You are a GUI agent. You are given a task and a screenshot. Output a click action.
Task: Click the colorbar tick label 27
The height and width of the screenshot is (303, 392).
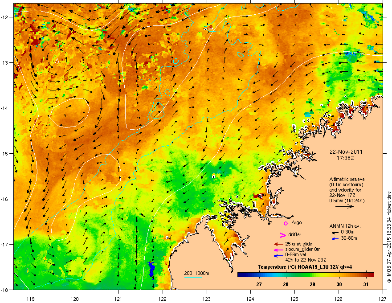259,284
